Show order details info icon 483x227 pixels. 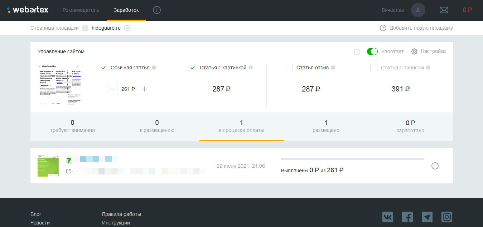point(435,166)
